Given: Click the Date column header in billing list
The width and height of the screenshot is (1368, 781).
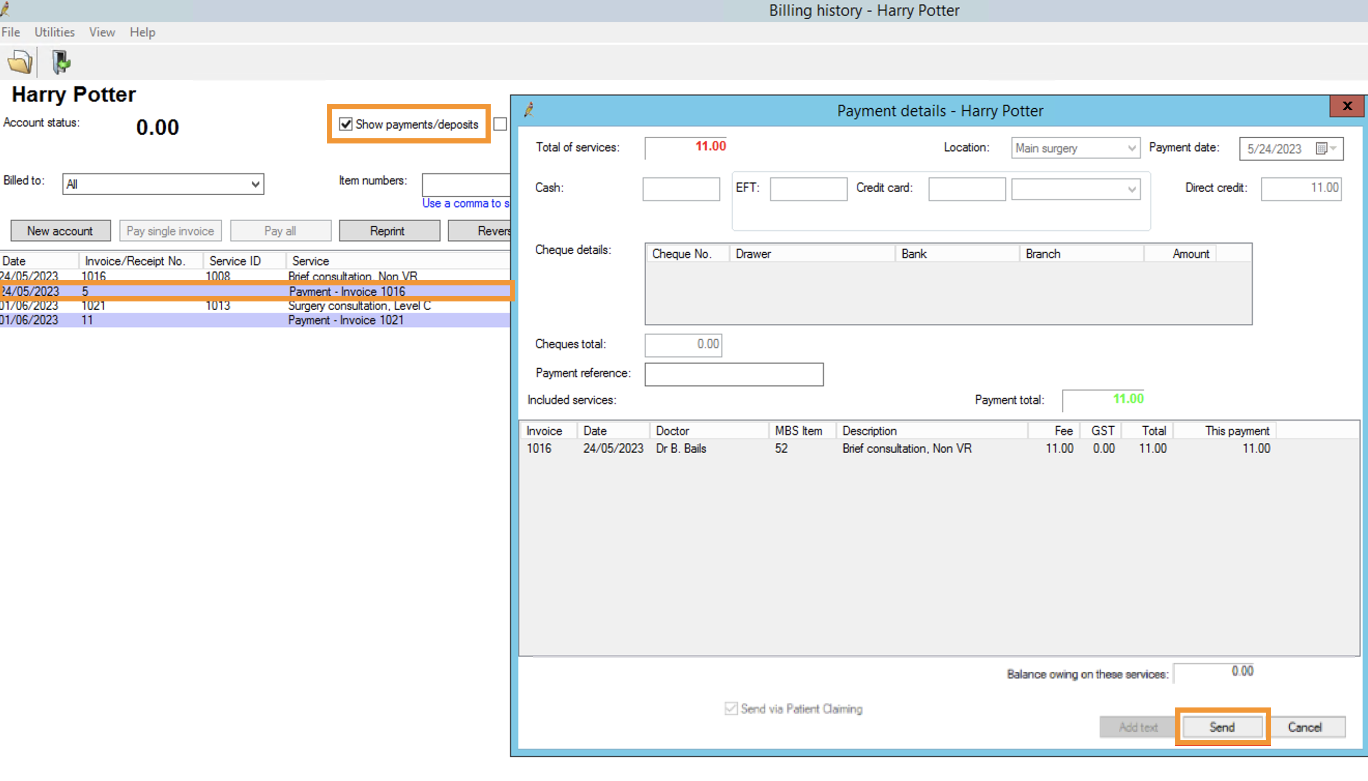Looking at the screenshot, I should (39, 261).
